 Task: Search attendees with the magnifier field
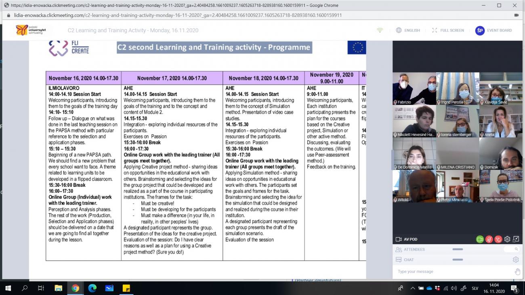511,249
